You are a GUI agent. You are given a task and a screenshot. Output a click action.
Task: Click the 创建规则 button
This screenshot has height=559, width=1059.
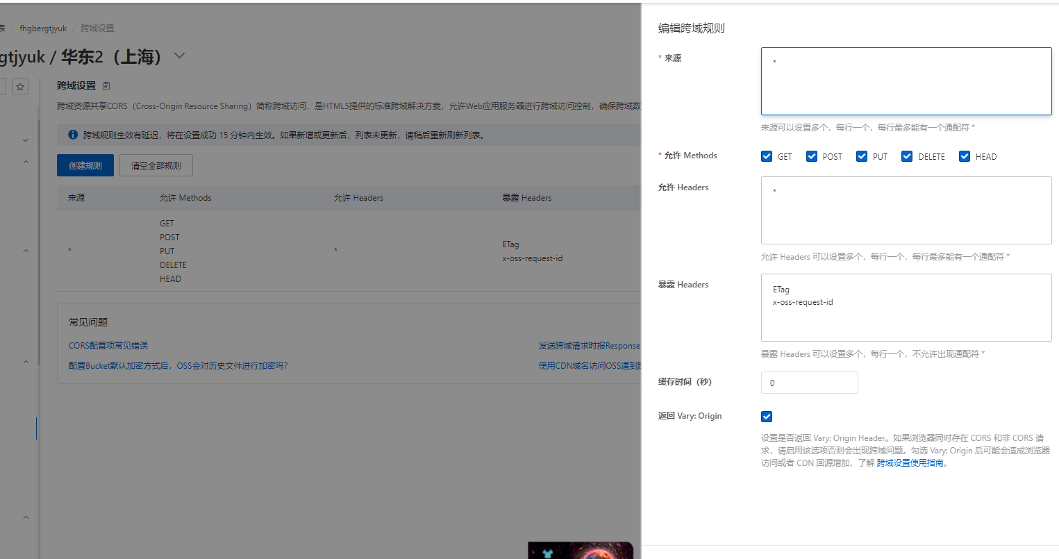coord(85,165)
